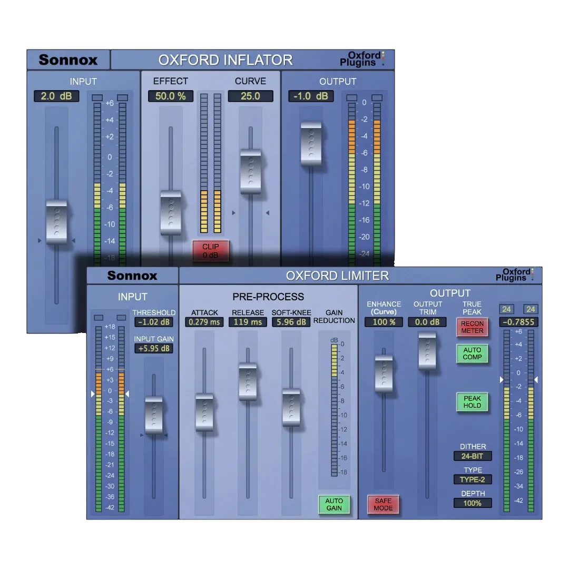Click the Limiter input meter right threshold arrow
569x569 pixels.
[127, 394]
